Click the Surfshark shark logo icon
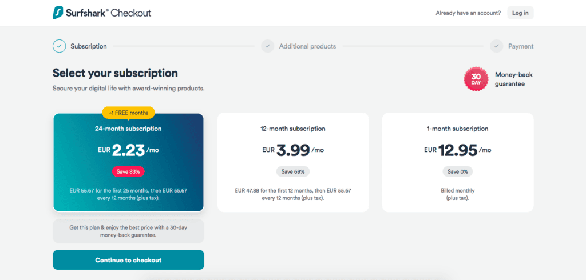Viewport: 586px width, 280px height. [x=58, y=13]
